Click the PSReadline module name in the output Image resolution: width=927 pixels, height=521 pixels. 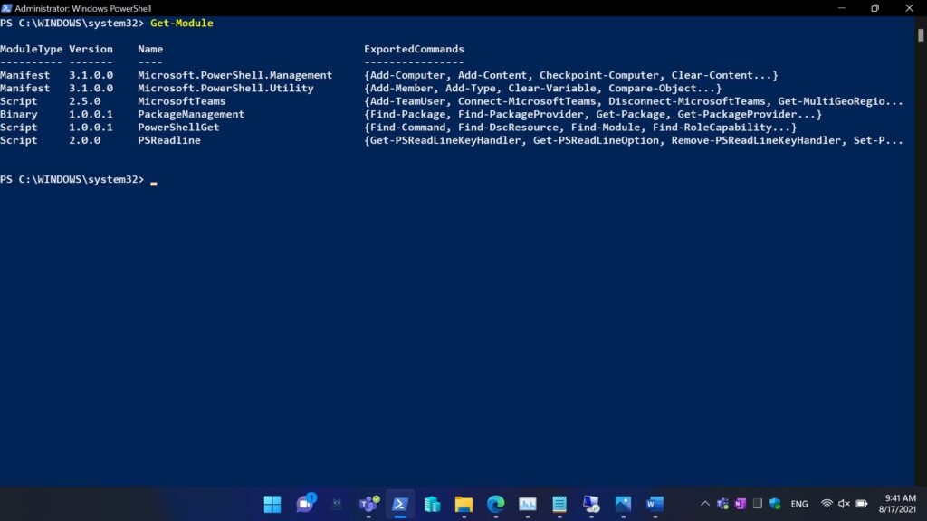tap(169, 140)
